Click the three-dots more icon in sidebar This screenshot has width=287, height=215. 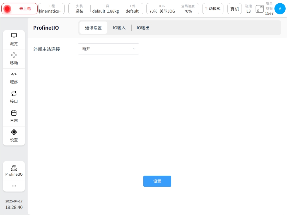click(x=14, y=186)
